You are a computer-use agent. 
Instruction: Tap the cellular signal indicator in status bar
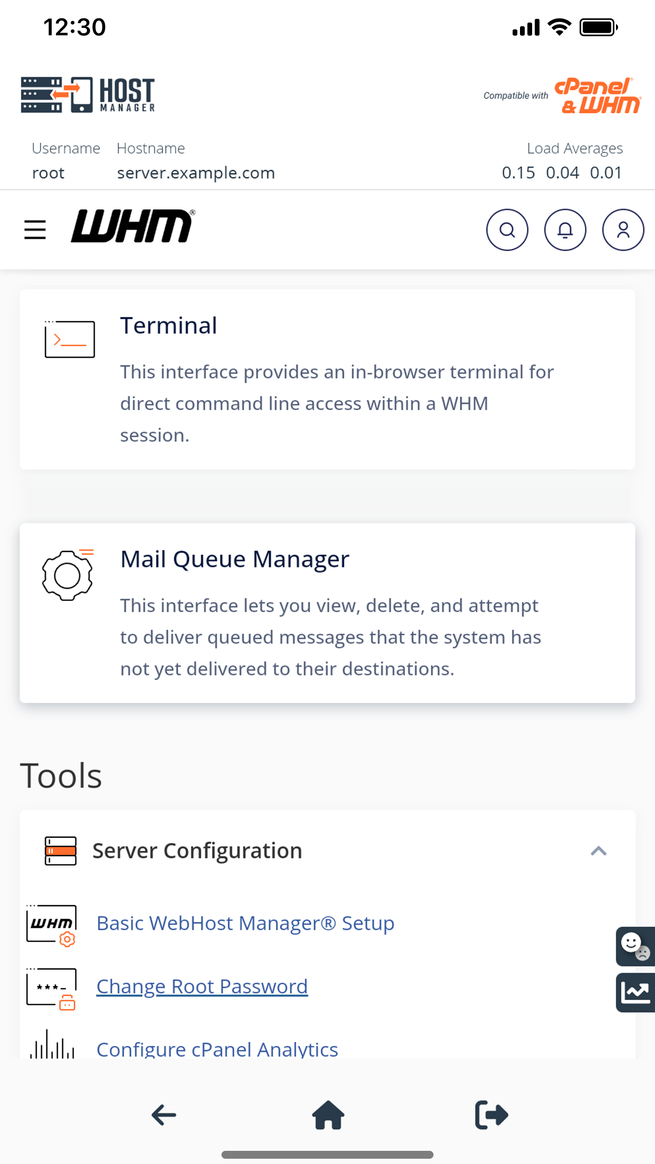526,27
